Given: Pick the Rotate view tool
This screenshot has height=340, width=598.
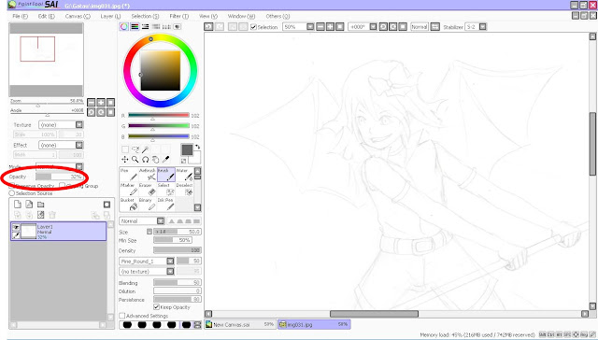Looking at the screenshot, I should pyautogui.click(x=146, y=160).
